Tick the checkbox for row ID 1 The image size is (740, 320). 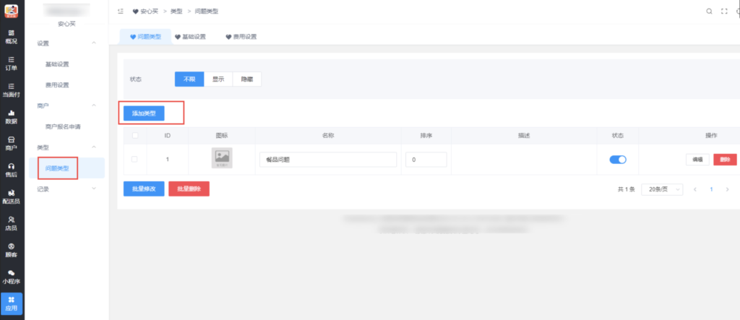(134, 160)
